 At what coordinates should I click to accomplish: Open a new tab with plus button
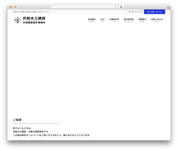click(x=169, y=8)
